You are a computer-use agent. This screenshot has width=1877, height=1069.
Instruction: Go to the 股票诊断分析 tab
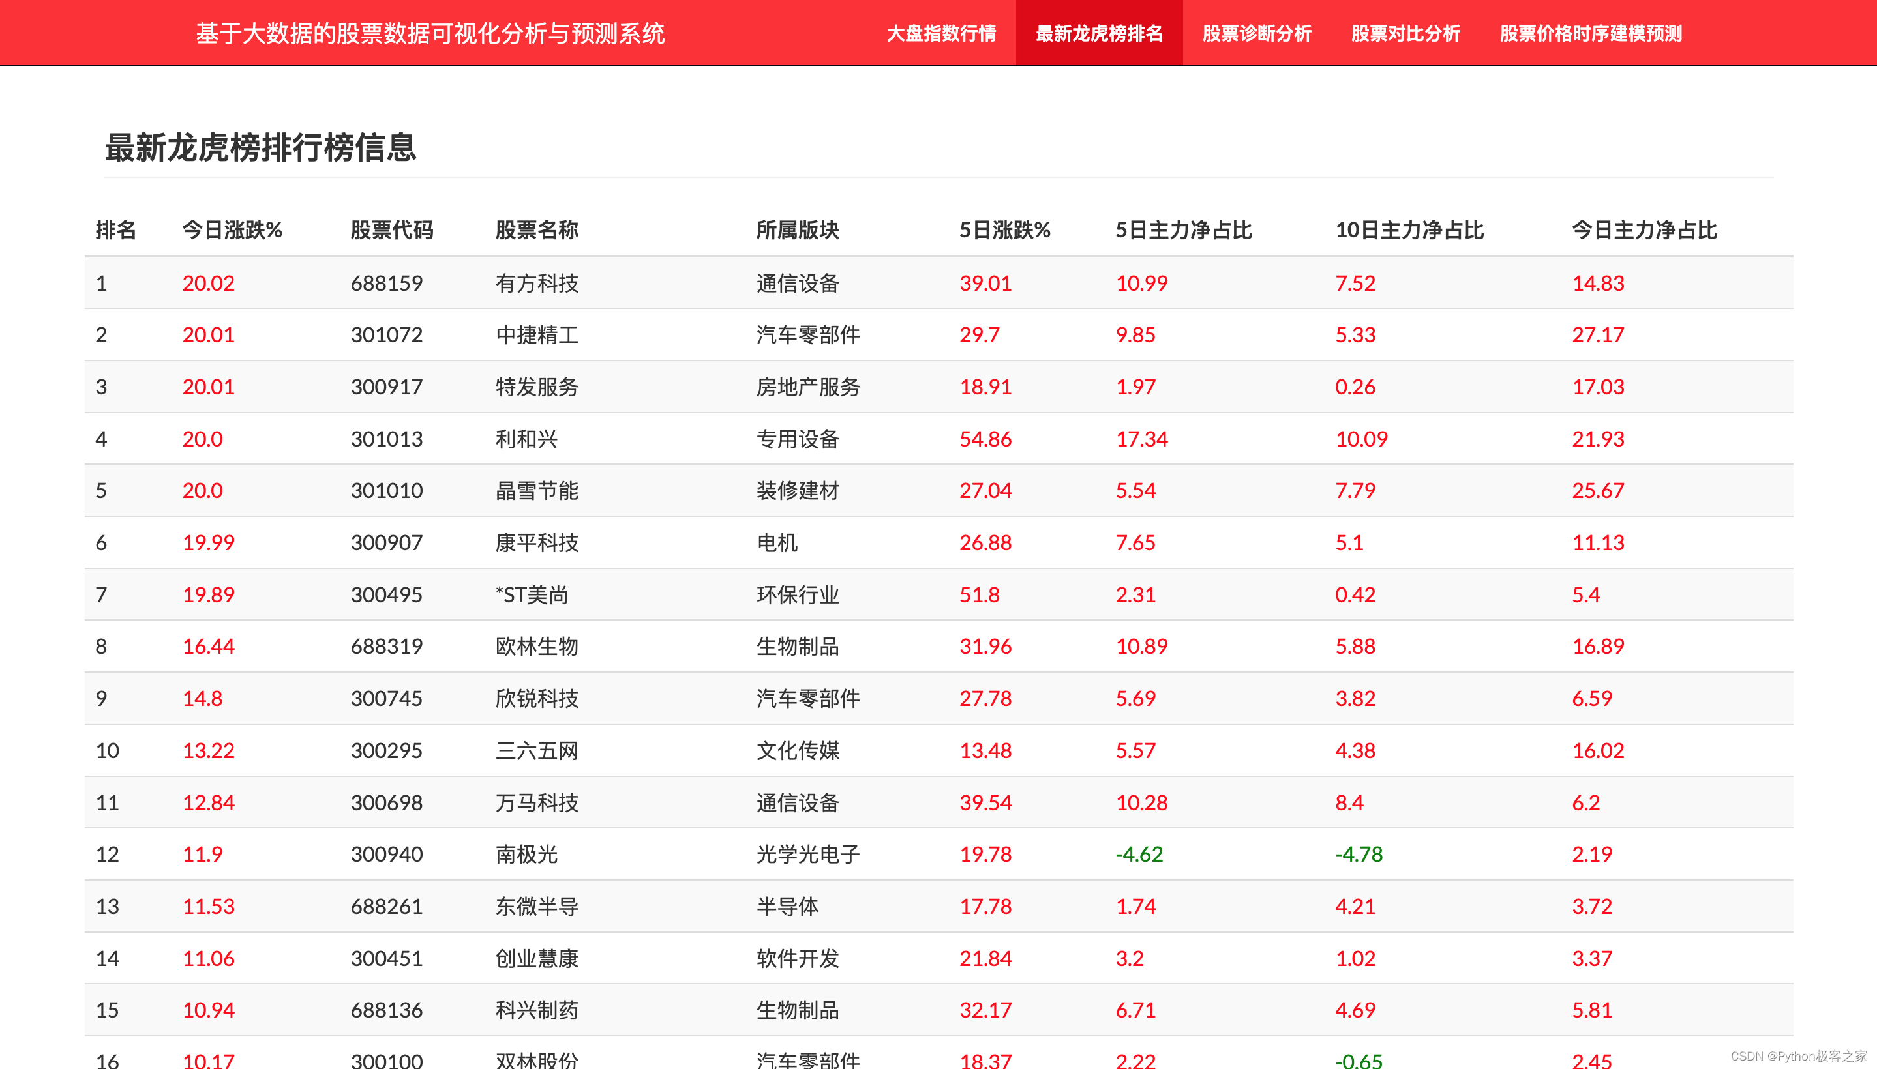(1257, 34)
